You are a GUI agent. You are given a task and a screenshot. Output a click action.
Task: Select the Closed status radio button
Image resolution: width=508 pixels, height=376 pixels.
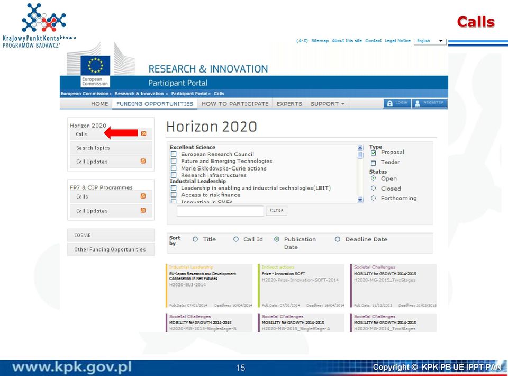(x=373, y=189)
